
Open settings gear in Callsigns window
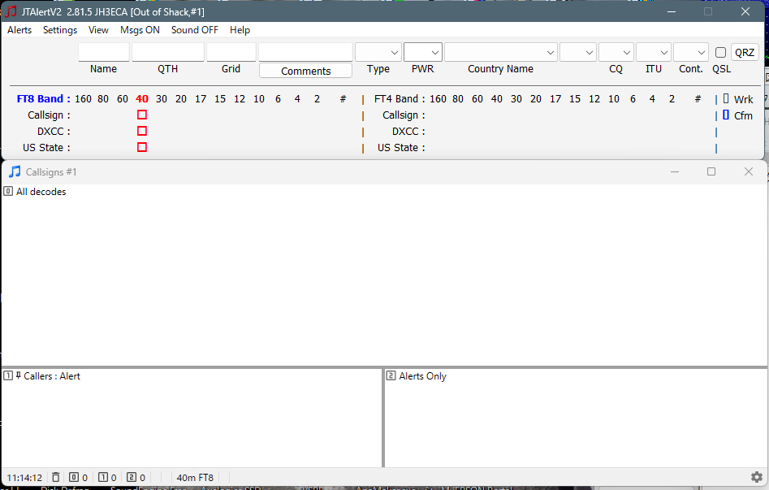(x=756, y=477)
